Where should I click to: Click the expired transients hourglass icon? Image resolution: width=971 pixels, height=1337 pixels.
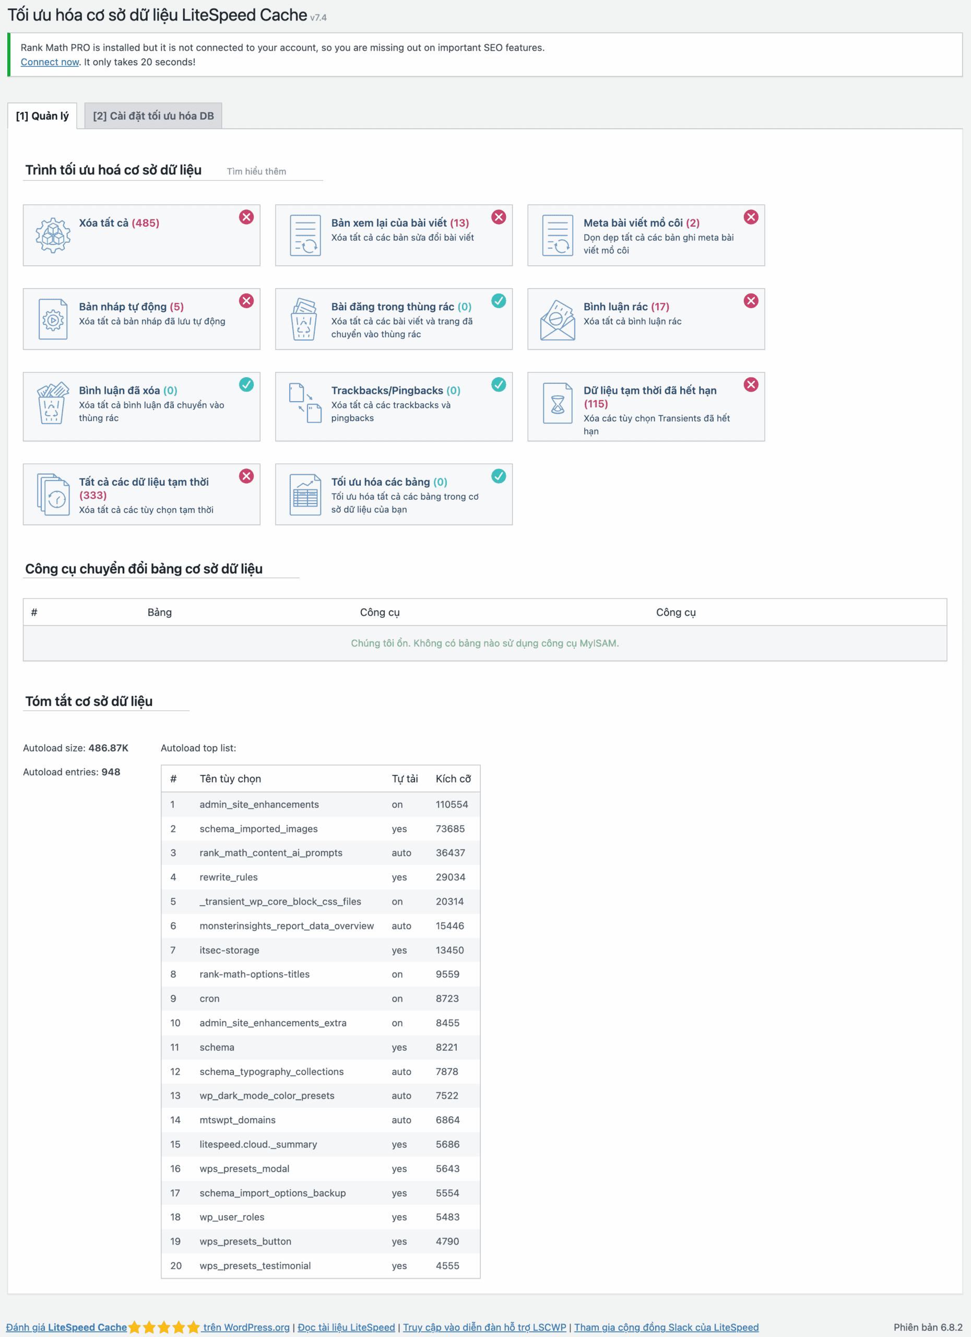click(x=557, y=403)
